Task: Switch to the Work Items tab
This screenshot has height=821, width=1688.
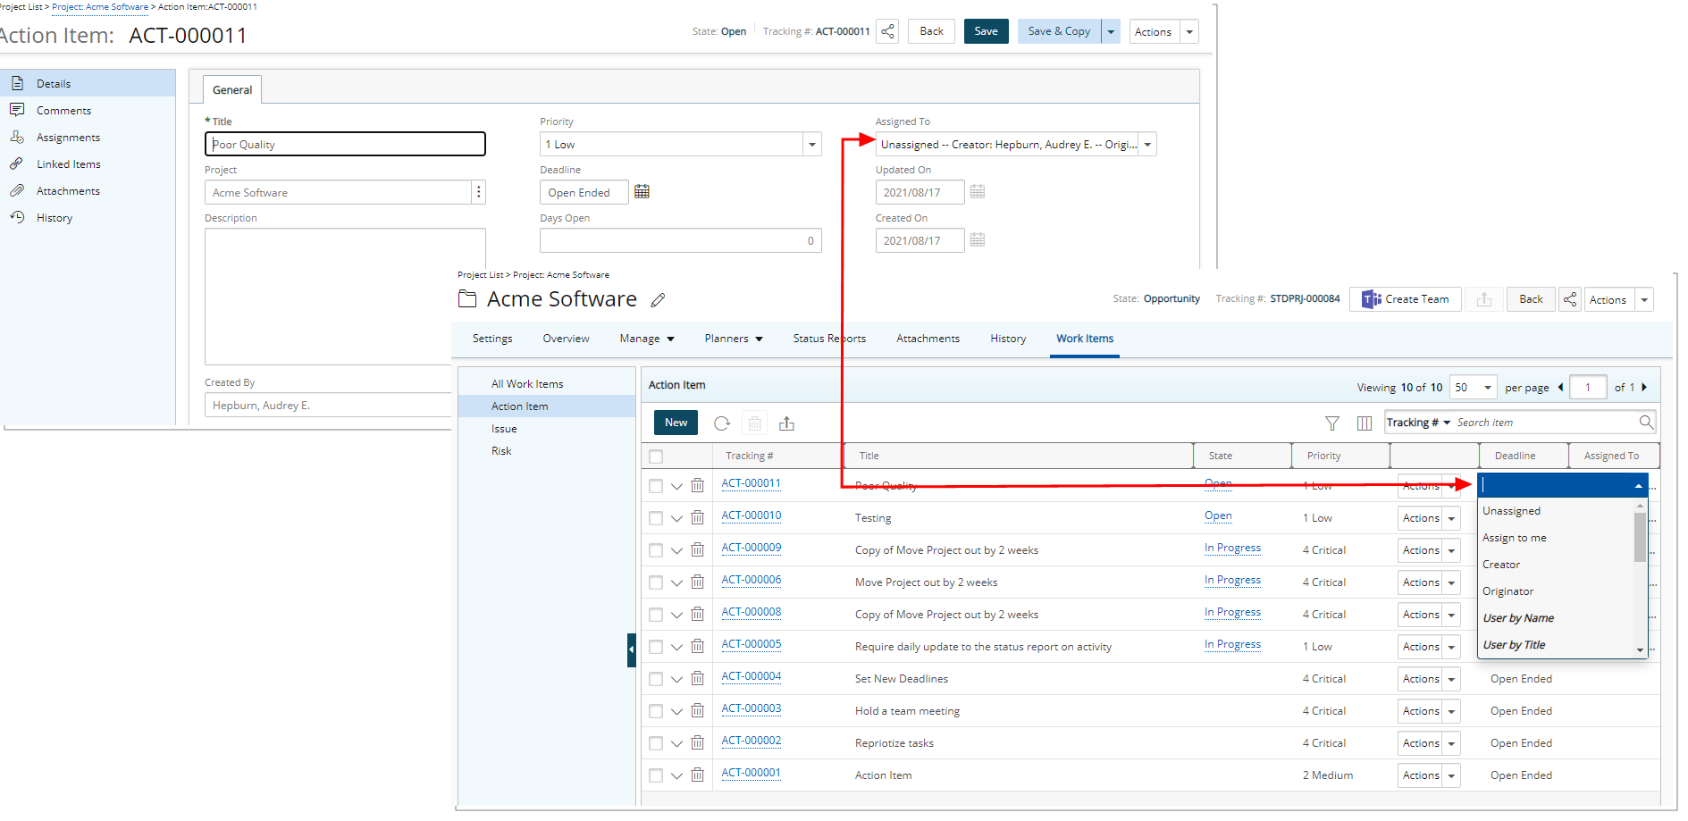Action: click(1084, 339)
